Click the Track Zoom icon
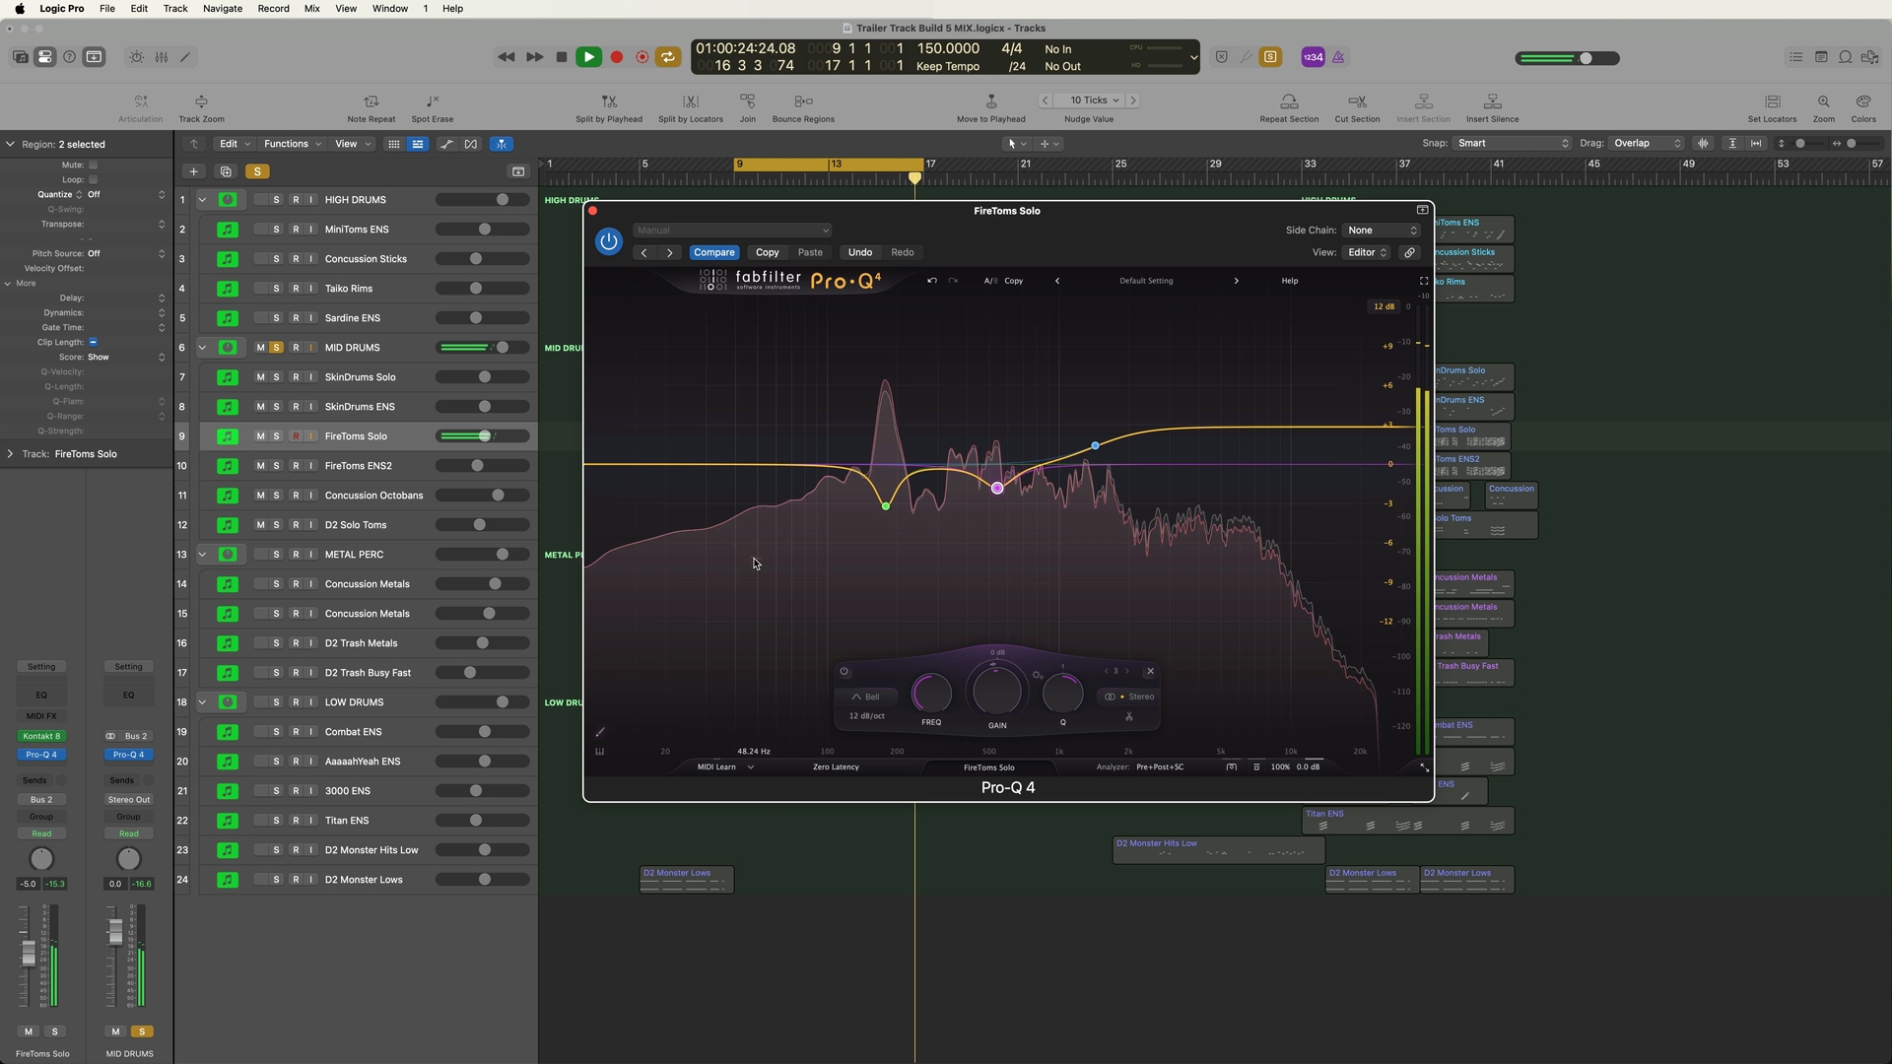The image size is (1892, 1064). (x=201, y=101)
